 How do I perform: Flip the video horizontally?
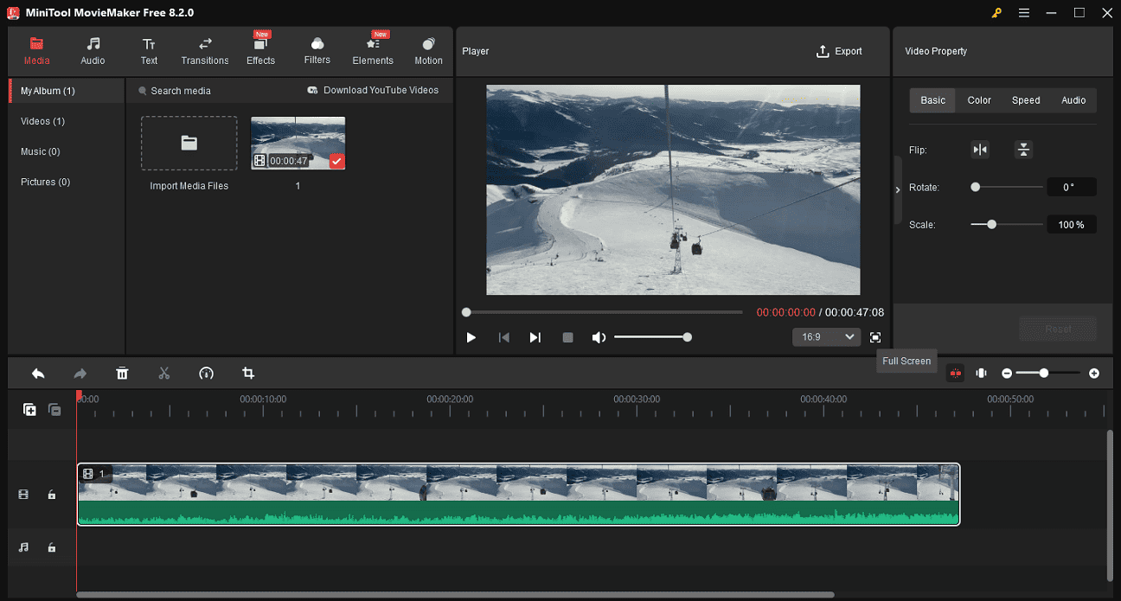click(980, 150)
